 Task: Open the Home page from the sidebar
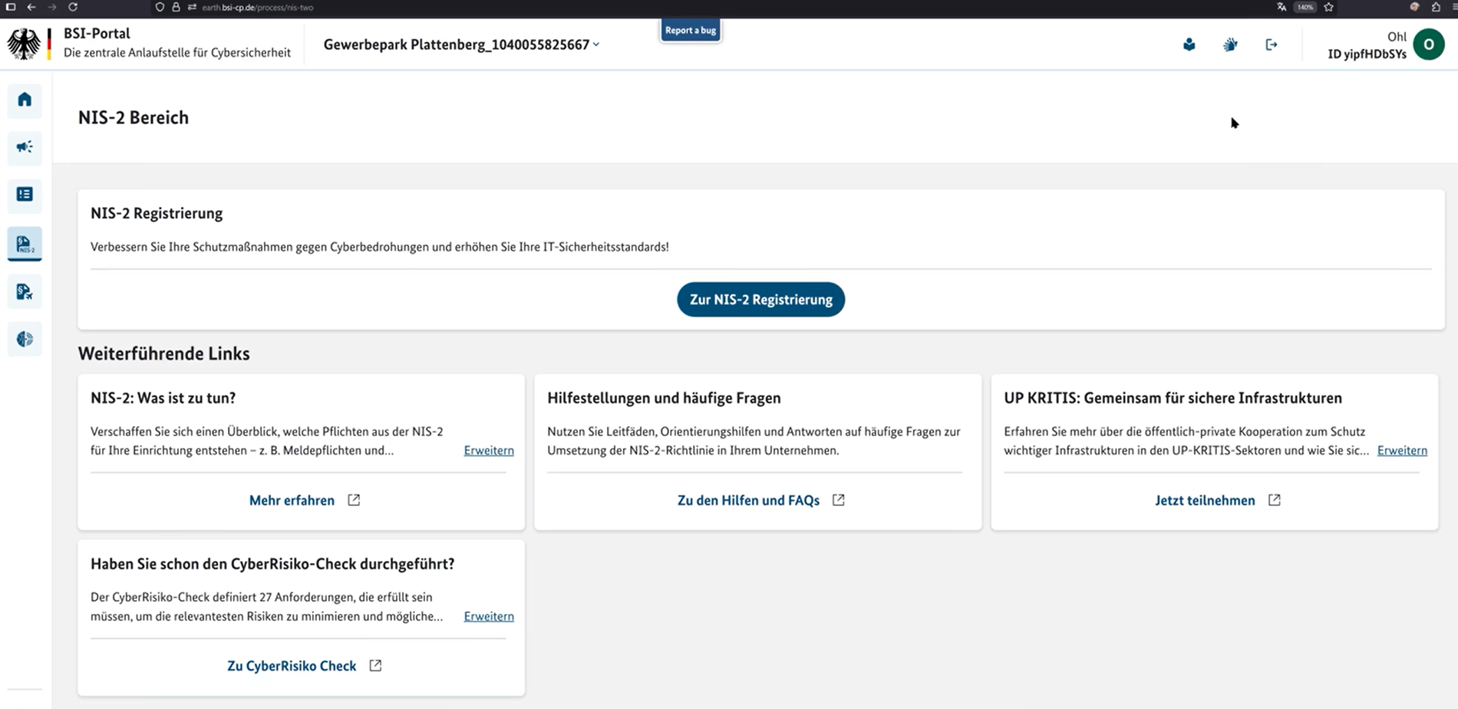pos(25,100)
